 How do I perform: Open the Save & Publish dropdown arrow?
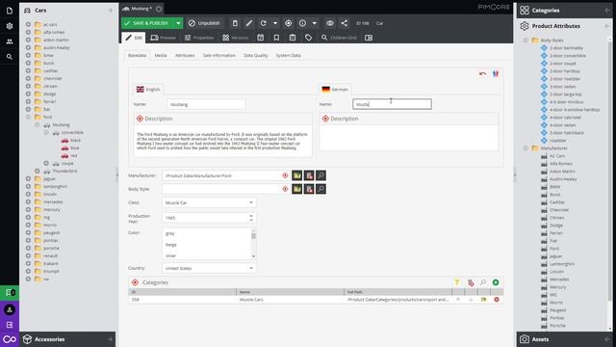point(178,23)
